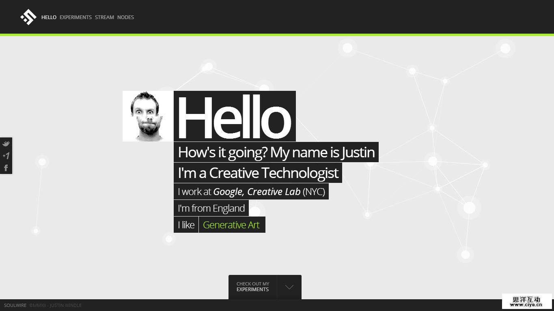This screenshot has width=554, height=311.
Task: Click the SOULWIRE footer text
Action: [15, 305]
